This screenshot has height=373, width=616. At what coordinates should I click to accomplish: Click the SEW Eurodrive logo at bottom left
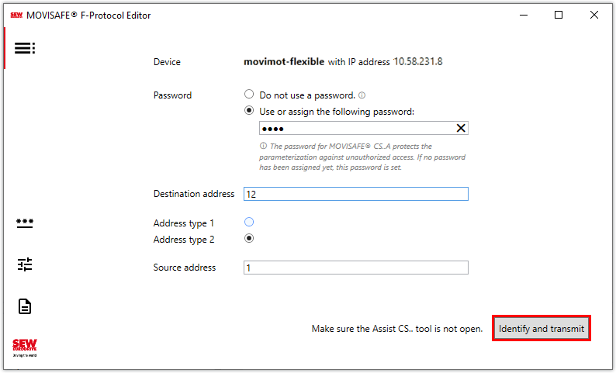point(25,347)
